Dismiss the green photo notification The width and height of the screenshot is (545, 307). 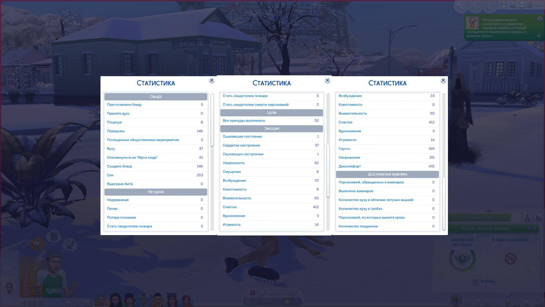[539, 19]
